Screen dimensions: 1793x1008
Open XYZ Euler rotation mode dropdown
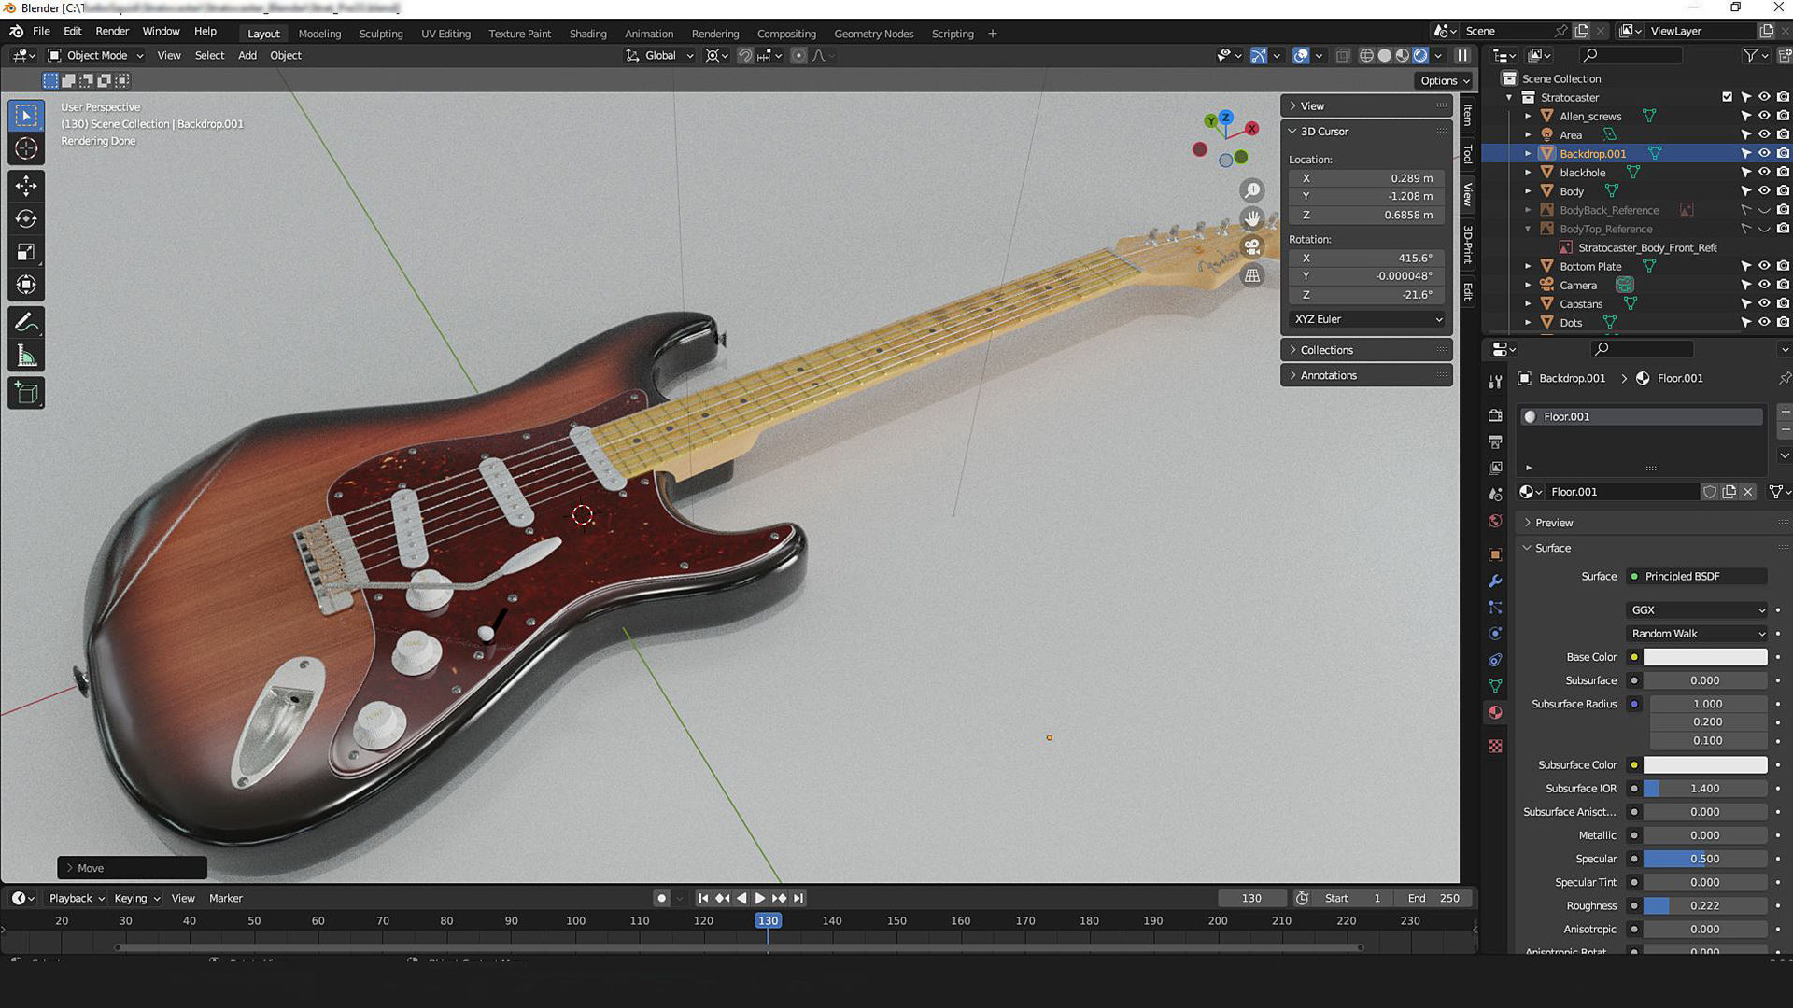pyautogui.click(x=1367, y=319)
